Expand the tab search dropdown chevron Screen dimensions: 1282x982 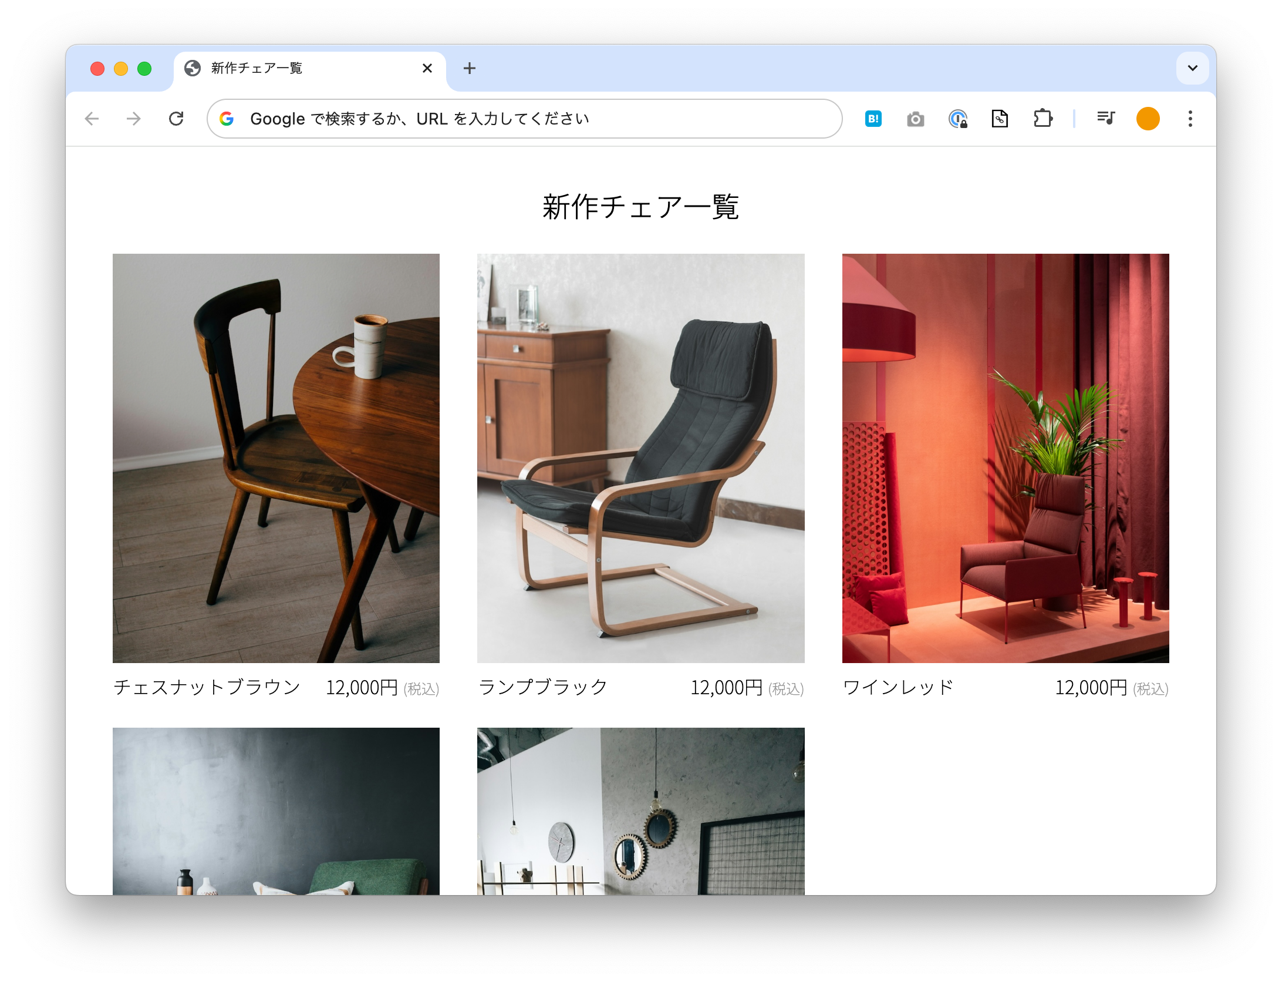point(1192,68)
